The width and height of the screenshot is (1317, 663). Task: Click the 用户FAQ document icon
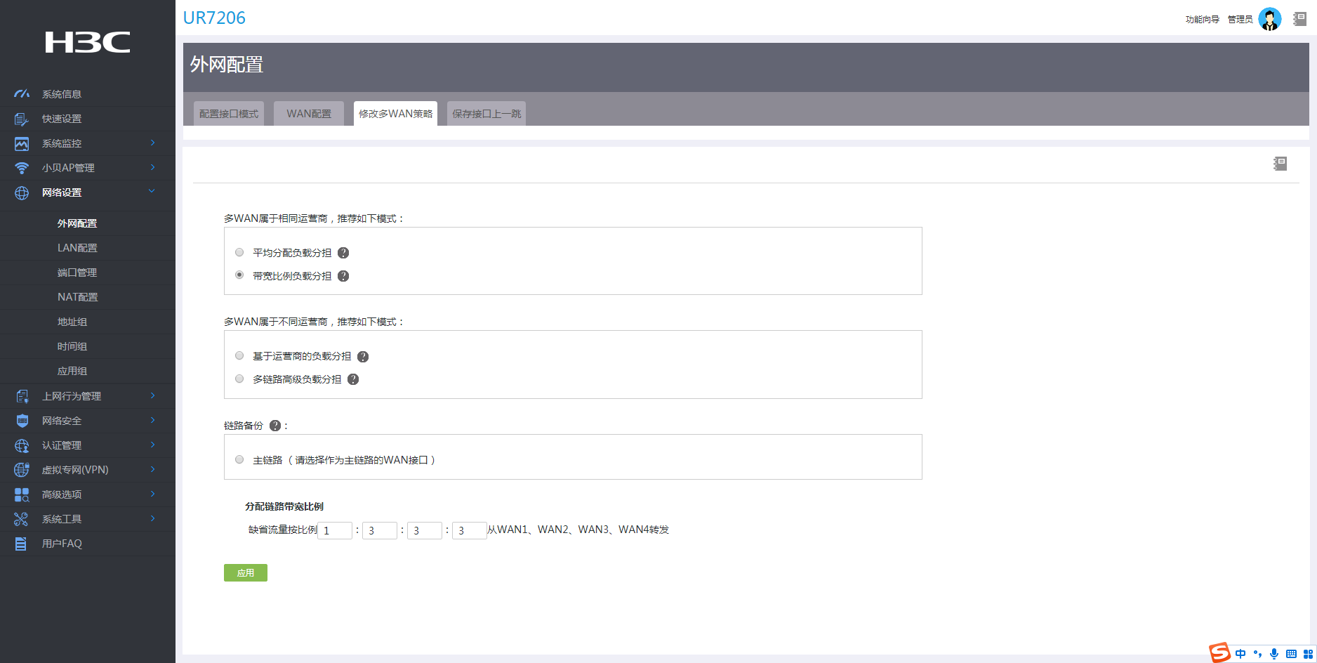point(21,544)
